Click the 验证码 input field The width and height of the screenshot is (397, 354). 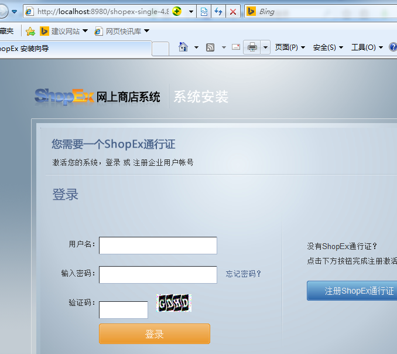124,309
